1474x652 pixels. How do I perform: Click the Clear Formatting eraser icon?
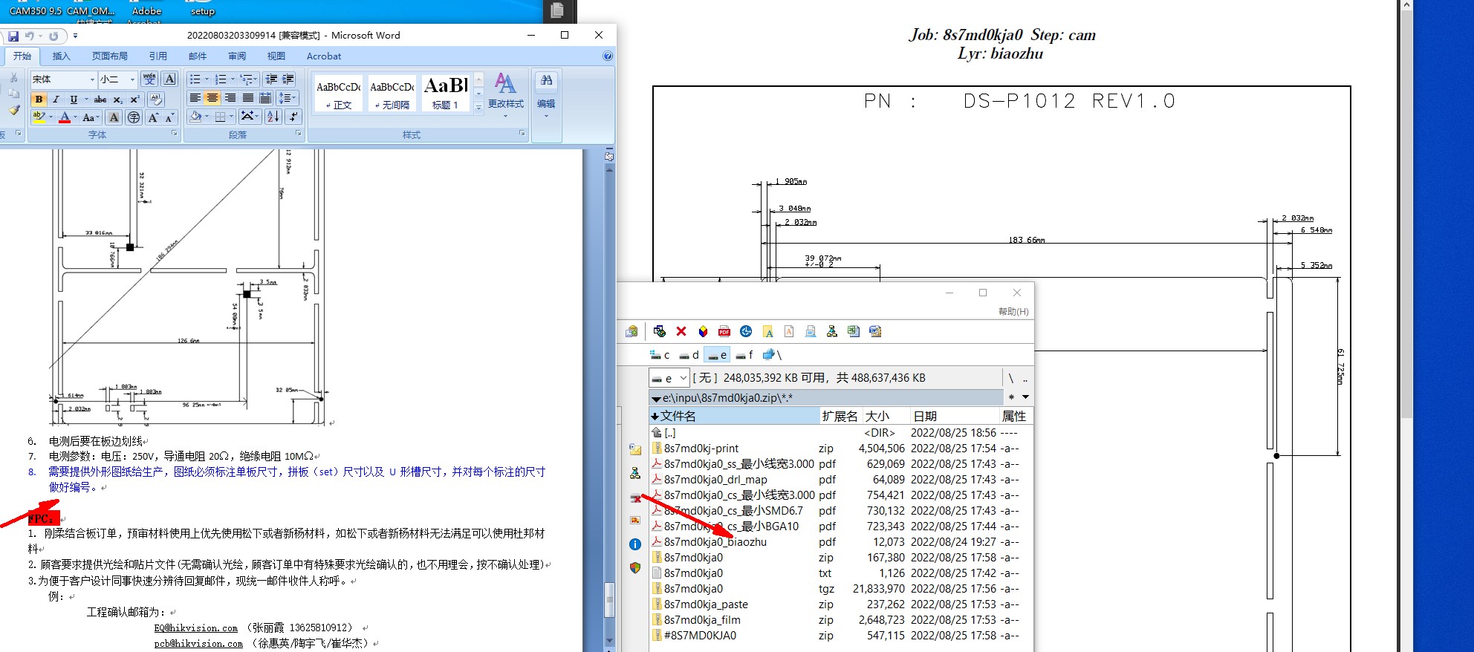pos(156,99)
